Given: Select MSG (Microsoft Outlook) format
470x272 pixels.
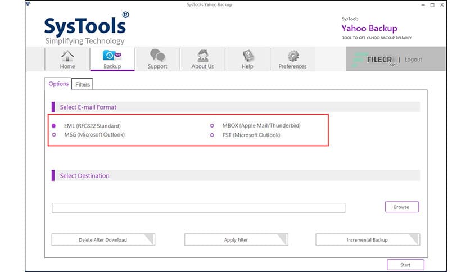Looking at the screenshot, I should pos(54,135).
